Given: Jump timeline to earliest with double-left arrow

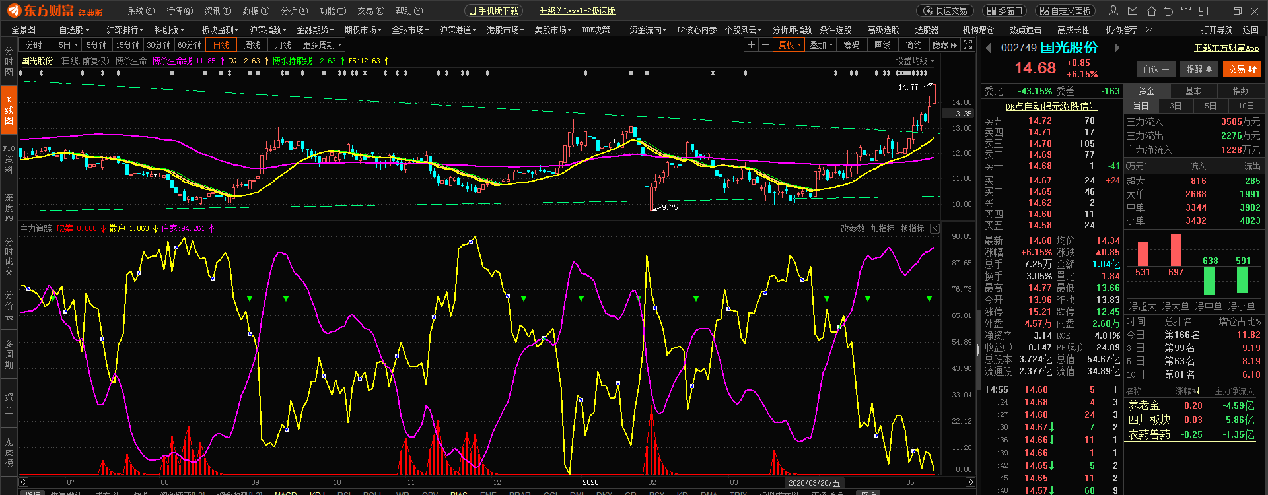Looking at the screenshot, I should 24,482.
